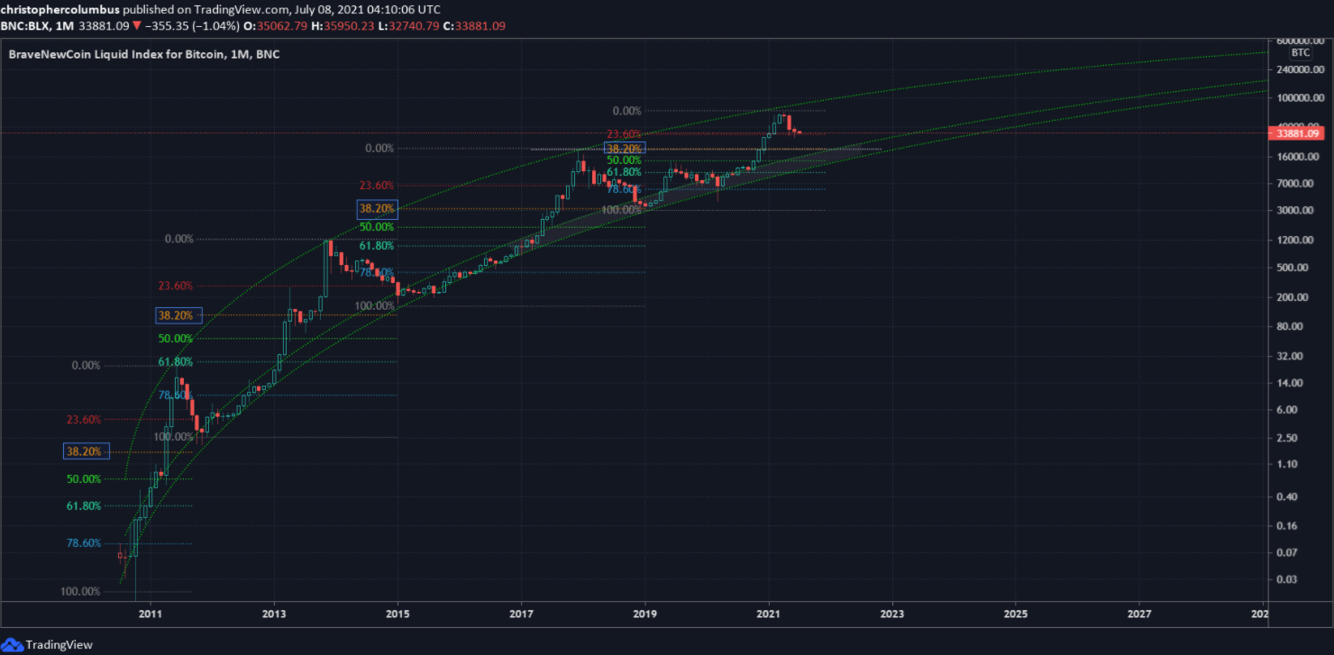Click the 100000.00 price axis label
This screenshot has width=1334, height=655.
point(1301,97)
